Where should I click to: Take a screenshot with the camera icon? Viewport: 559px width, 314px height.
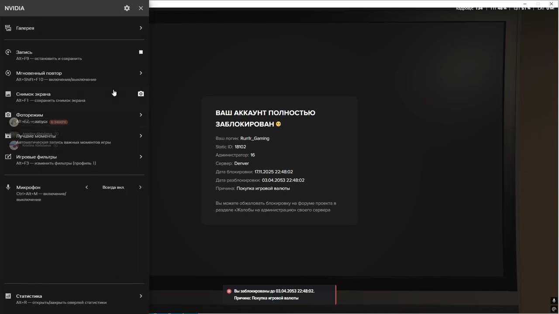click(141, 94)
